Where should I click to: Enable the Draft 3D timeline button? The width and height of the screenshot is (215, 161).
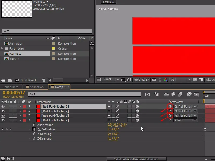(157, 94)
